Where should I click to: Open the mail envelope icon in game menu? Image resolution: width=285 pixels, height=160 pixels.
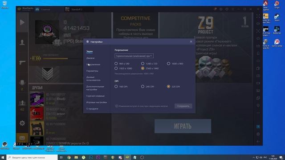click(x=22, y=138)
